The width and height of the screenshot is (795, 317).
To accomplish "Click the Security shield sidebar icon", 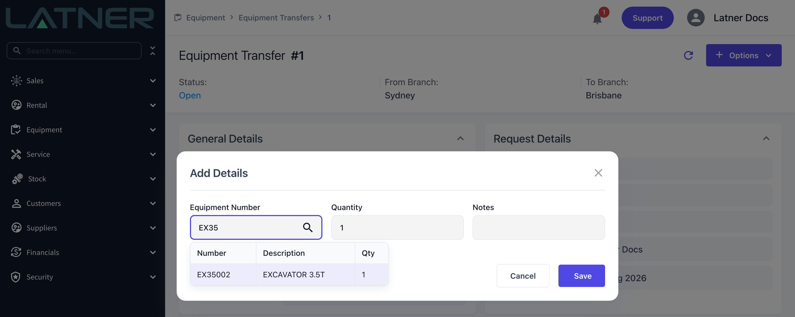I will (x=16, y=277).
